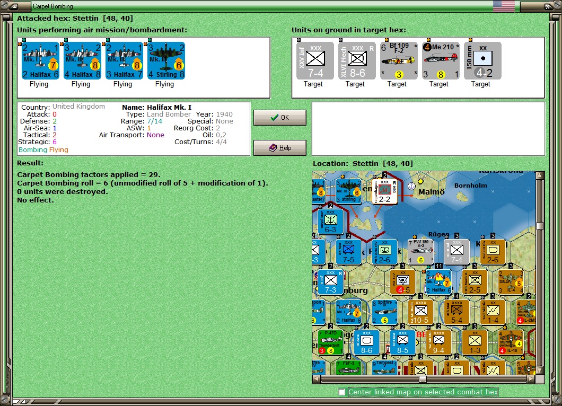The height and width of the screenshot is (406, 562).
Task: Click the blue armored division 2-6 on map
Action: click(x=384, y=252)
